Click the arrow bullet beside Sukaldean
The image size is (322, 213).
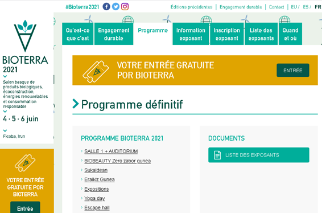pyautogui.click(x=82, y=170)
